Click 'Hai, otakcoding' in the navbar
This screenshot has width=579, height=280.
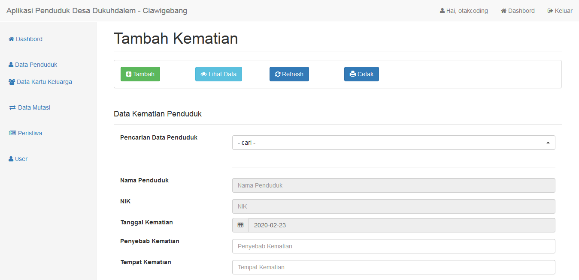[464, 11]
